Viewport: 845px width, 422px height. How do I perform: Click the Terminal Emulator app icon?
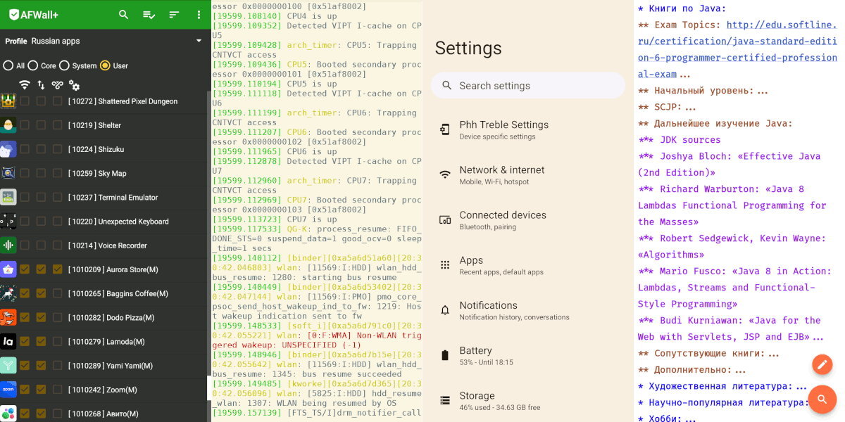[x=8, y=198]
